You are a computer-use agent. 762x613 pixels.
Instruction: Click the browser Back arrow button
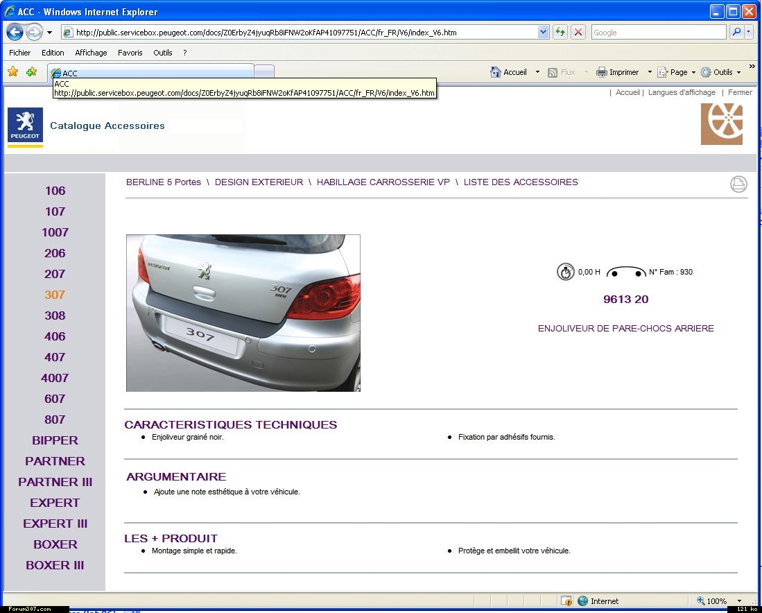tap(15, 33)
